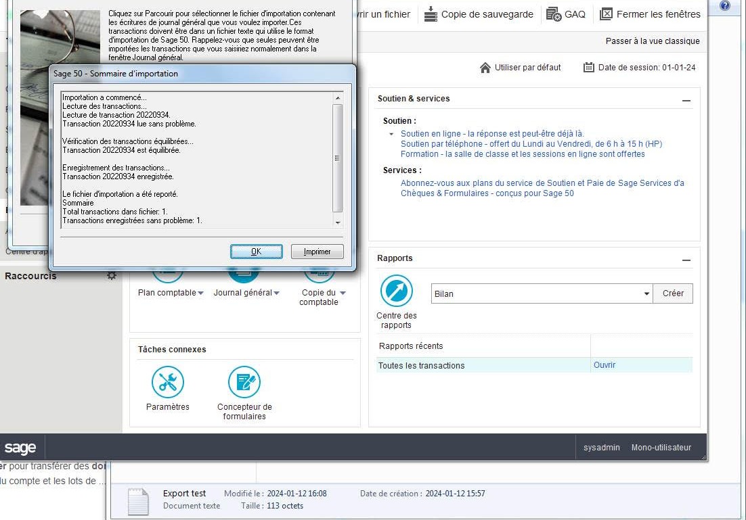Collapse the Rapports panel
The image size is (746, 520).
(686, 260)
